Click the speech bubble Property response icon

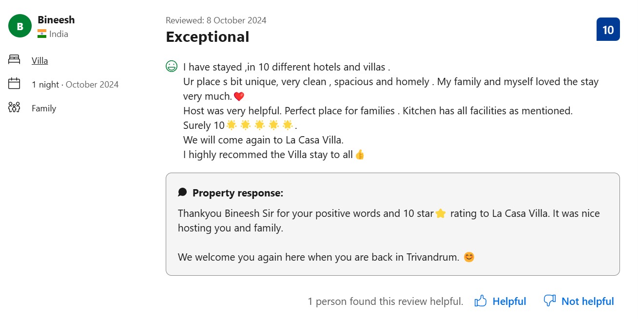pos(182,193)
